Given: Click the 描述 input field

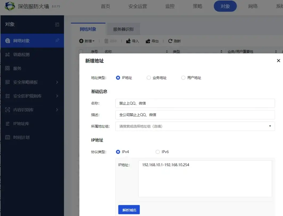Looking at the screenshot, I should pyautogui.click(x=195, y=115).
